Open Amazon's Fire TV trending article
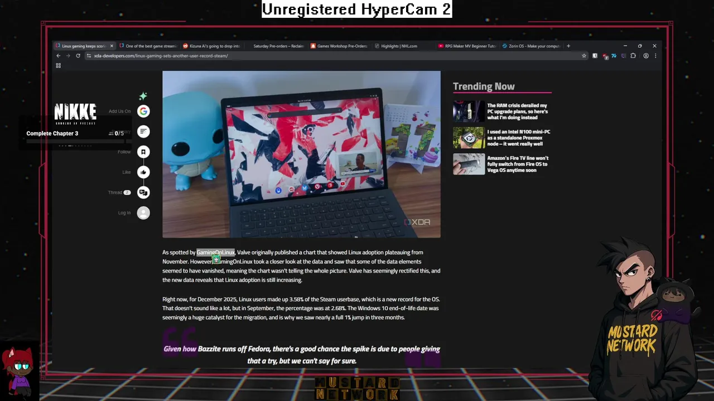The image size is (714, 401). (x=518, y=164)
